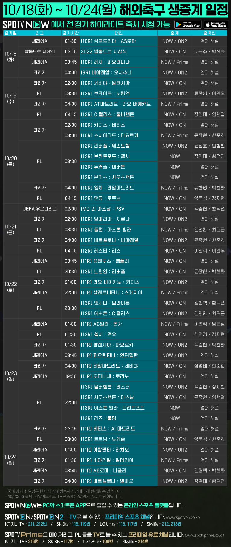The width and height of the screenshot is (231, 547).
Task: Click the 발롱도르 시상식 league cell
Action: point(40,52)
